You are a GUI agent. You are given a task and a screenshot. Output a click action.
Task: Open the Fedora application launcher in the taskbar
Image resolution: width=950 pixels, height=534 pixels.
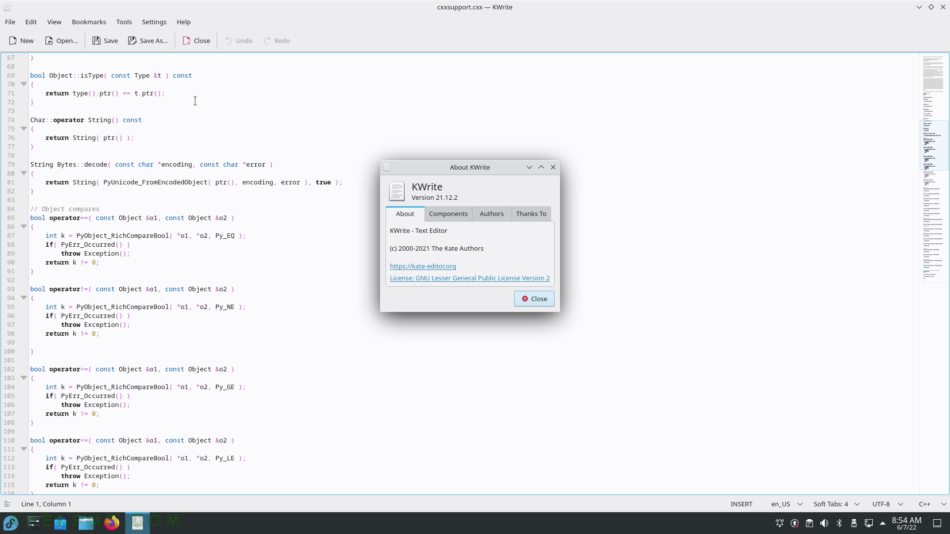tap(11, 523)
